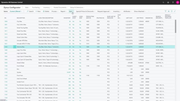Open the top navigation Inventory menu
The image size is (180, 101).
click(x=47, y=8)
